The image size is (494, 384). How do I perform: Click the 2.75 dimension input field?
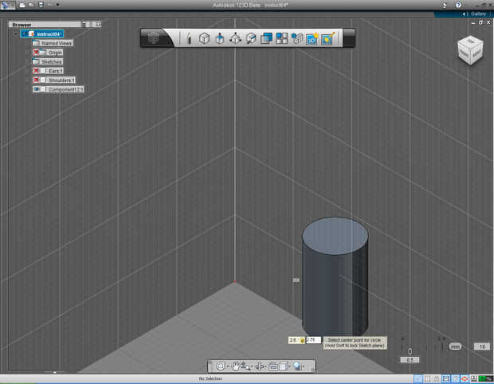click(313, 340)
